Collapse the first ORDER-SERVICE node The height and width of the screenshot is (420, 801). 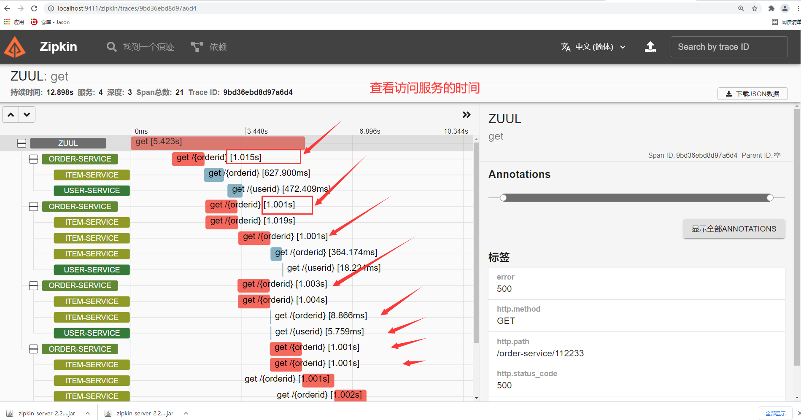33,159
